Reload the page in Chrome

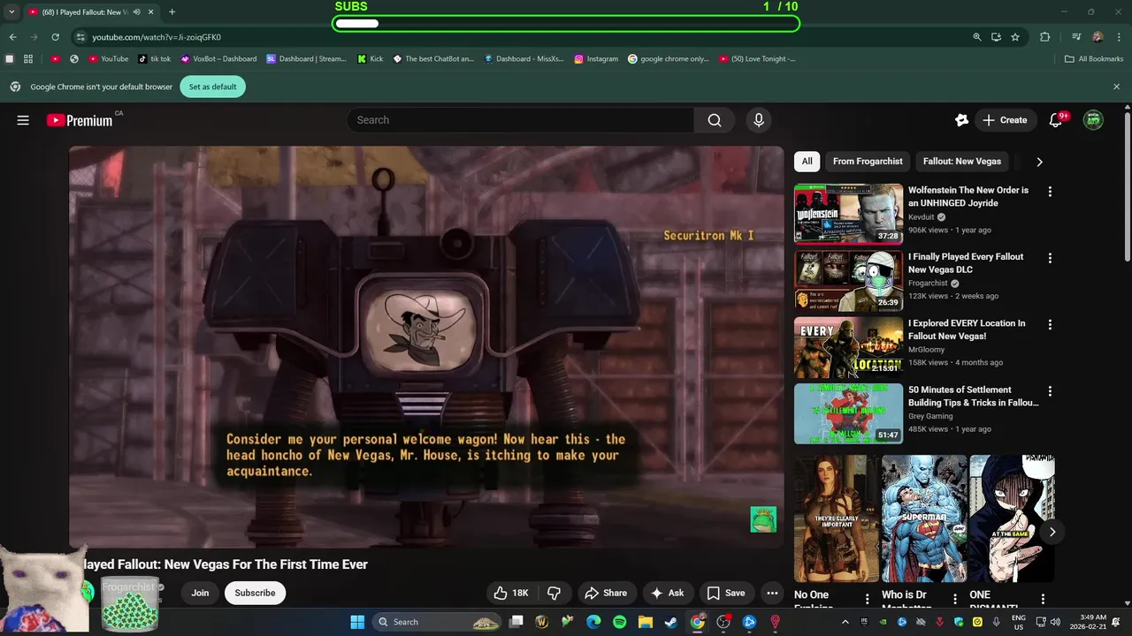point(55,37)
